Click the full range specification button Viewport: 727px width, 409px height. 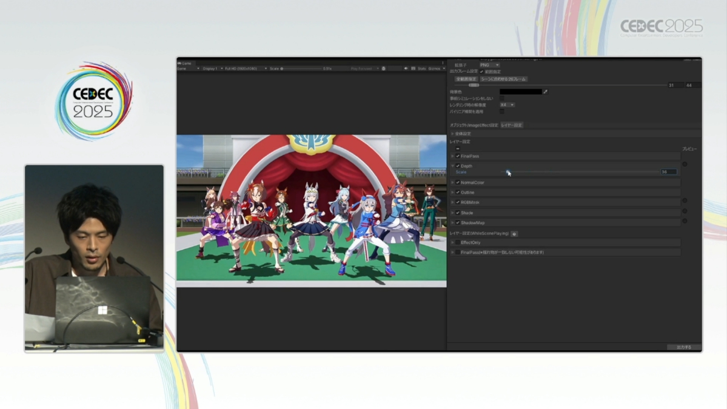click(x=466, y=79)
